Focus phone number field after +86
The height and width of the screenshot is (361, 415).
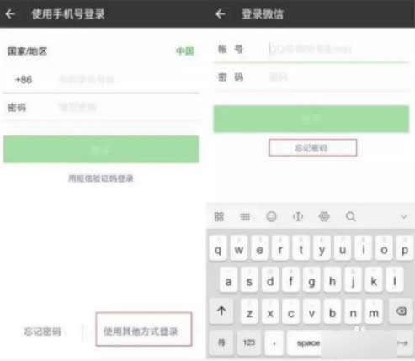click(x=128, y=80)
